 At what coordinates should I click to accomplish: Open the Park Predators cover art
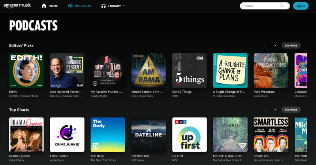click(271, 71)
